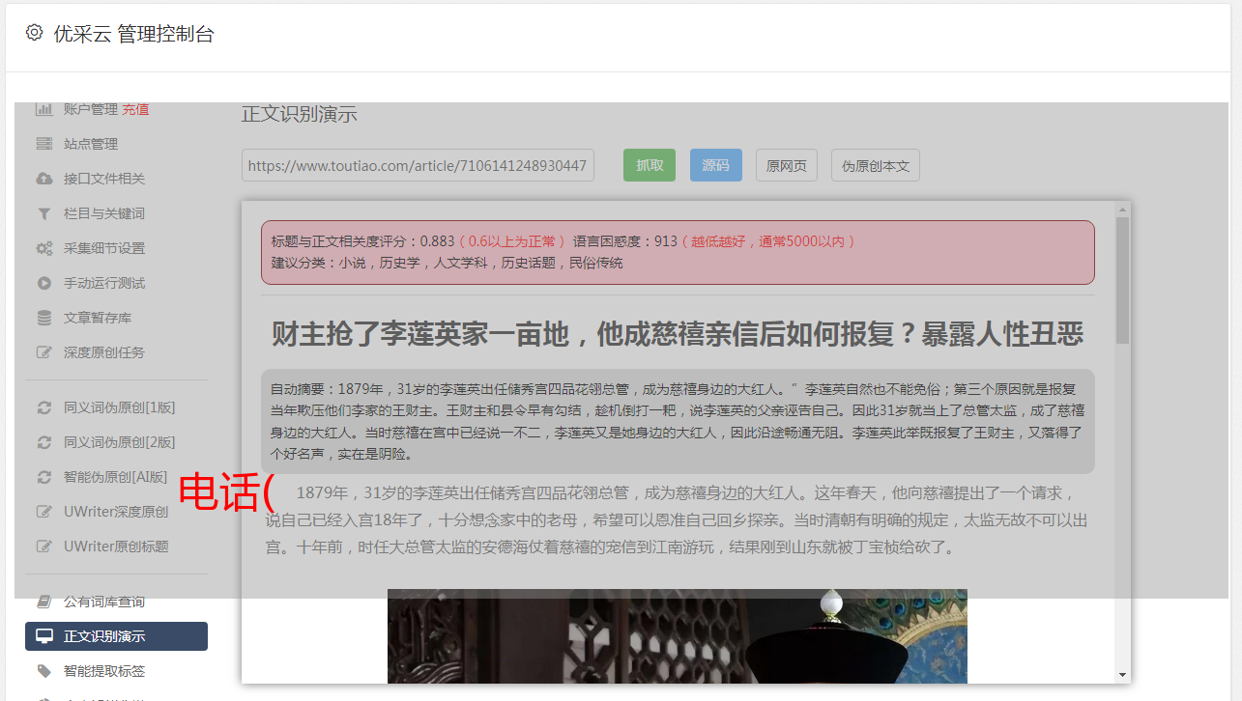Click the database icon beside 文章暂存库
This screenshot has height=701, width=1242.
click(43, 318)
